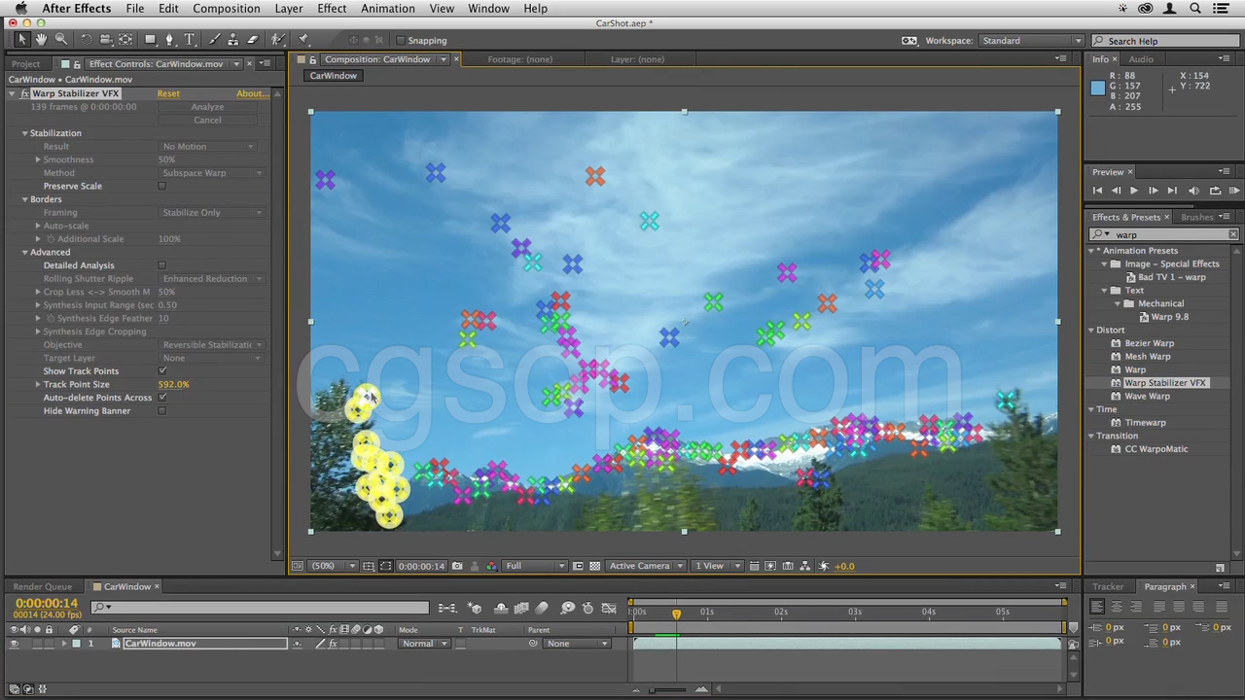Screen dimensions: 1245x700
Task: Open the Workspace Standard dropdown
Action: (x=1031, y=41)
